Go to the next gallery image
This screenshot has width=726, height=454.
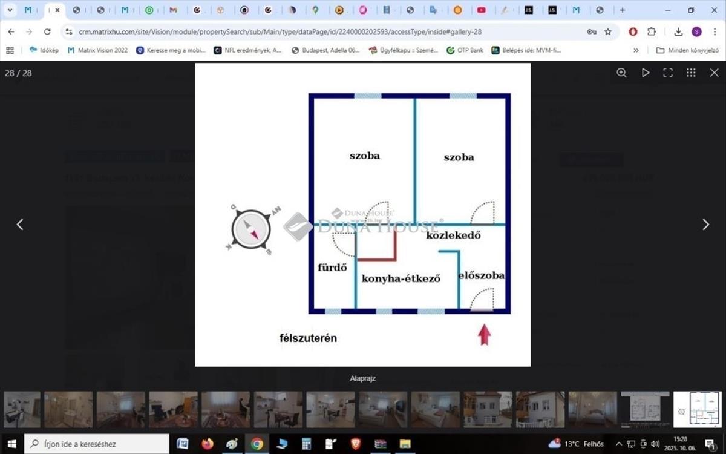tap(705, 225)
